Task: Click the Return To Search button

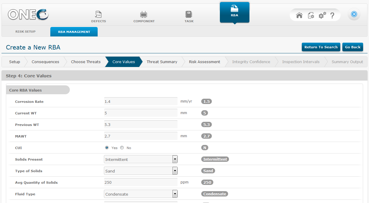Action: pos(321,47)
